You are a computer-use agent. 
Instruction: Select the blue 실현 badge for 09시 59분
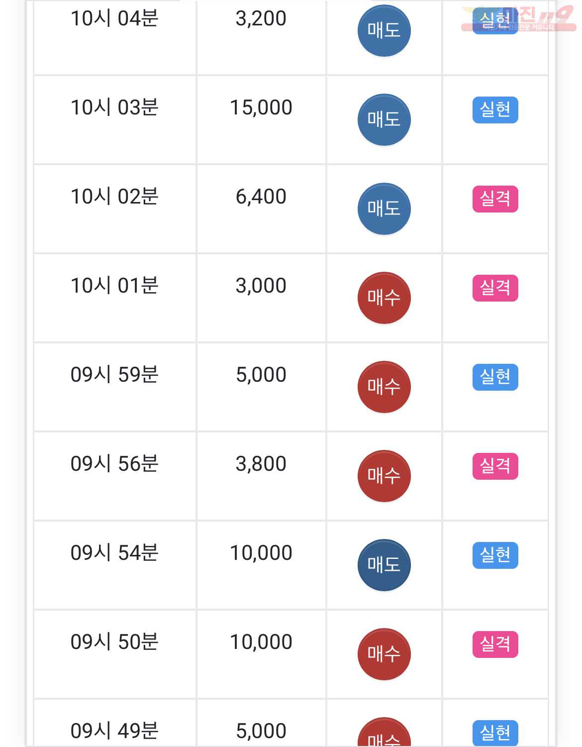tap(495, 377)
